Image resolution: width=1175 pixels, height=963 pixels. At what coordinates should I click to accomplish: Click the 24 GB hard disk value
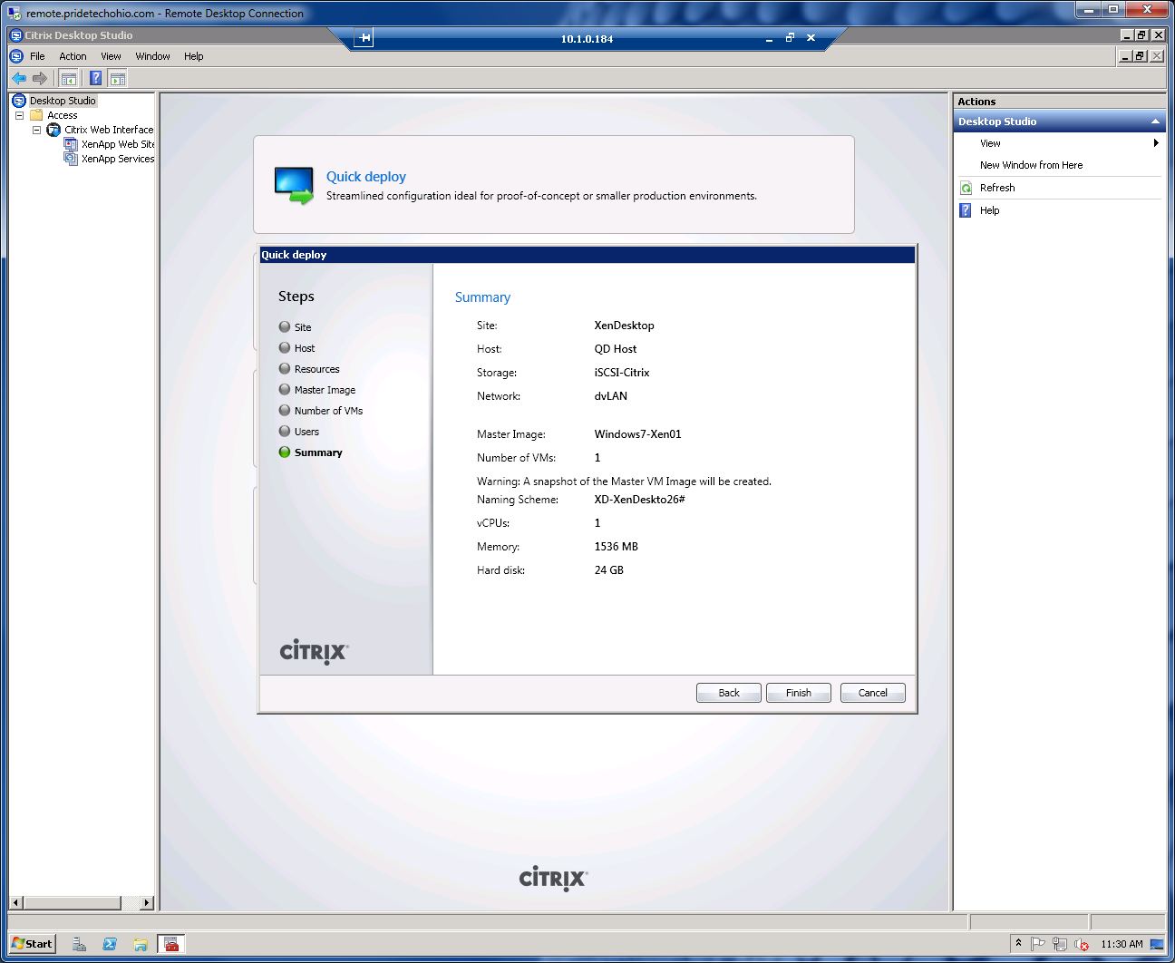[x=609, y=570]
